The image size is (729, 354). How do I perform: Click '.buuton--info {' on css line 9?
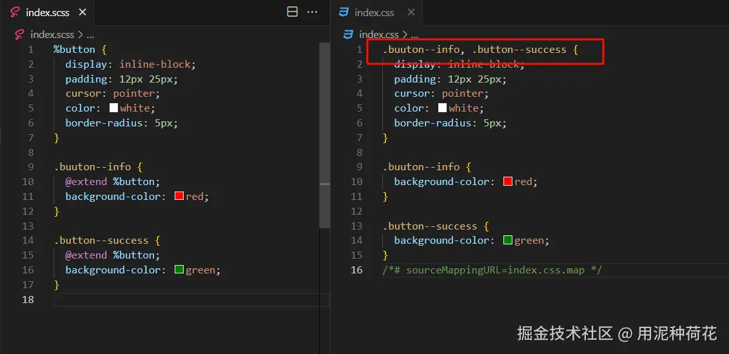pyautogui.click(x=427, y=166)
